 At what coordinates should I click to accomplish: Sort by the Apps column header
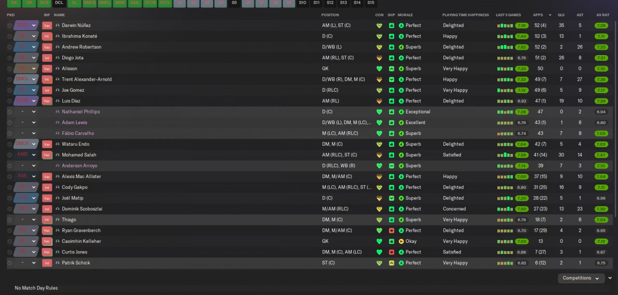[x=538, y=15]
